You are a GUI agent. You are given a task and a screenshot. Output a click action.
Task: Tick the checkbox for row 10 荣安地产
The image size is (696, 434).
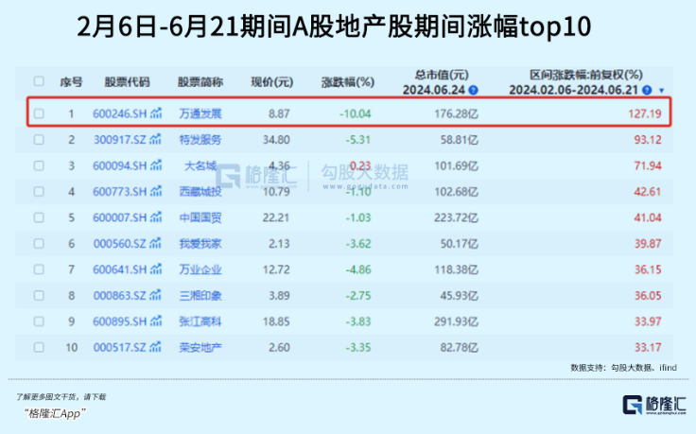click(x=39, y=345)
